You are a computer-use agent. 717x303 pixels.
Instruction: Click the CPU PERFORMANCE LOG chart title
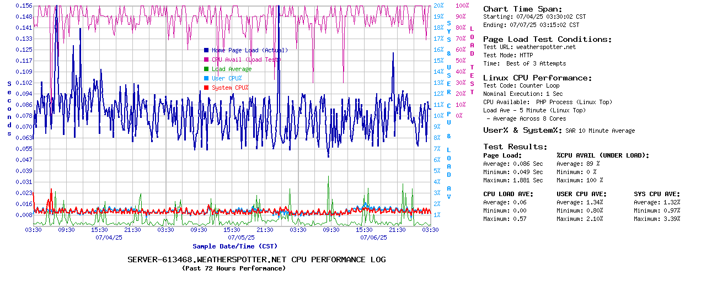pos(256,259)
